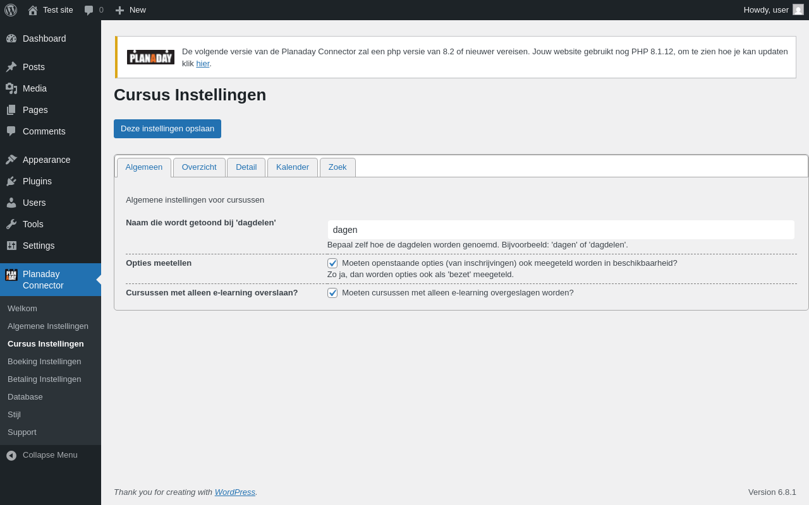Viewport: 809px width, 505px height.
Task: Click the dagdelen name input field
Action: point(561,230)
